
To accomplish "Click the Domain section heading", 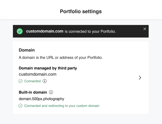I will [x=27, y=50].
